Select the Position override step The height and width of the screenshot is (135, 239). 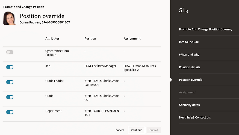tap(190, 80)
